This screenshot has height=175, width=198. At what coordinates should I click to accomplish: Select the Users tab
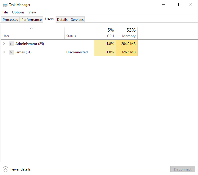click(x=49, y=19)
